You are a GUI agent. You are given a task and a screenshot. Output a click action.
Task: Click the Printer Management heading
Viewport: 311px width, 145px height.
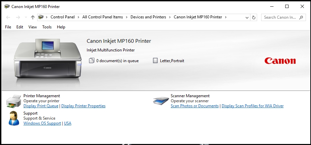pyautogui.click(x=42, y=96)
